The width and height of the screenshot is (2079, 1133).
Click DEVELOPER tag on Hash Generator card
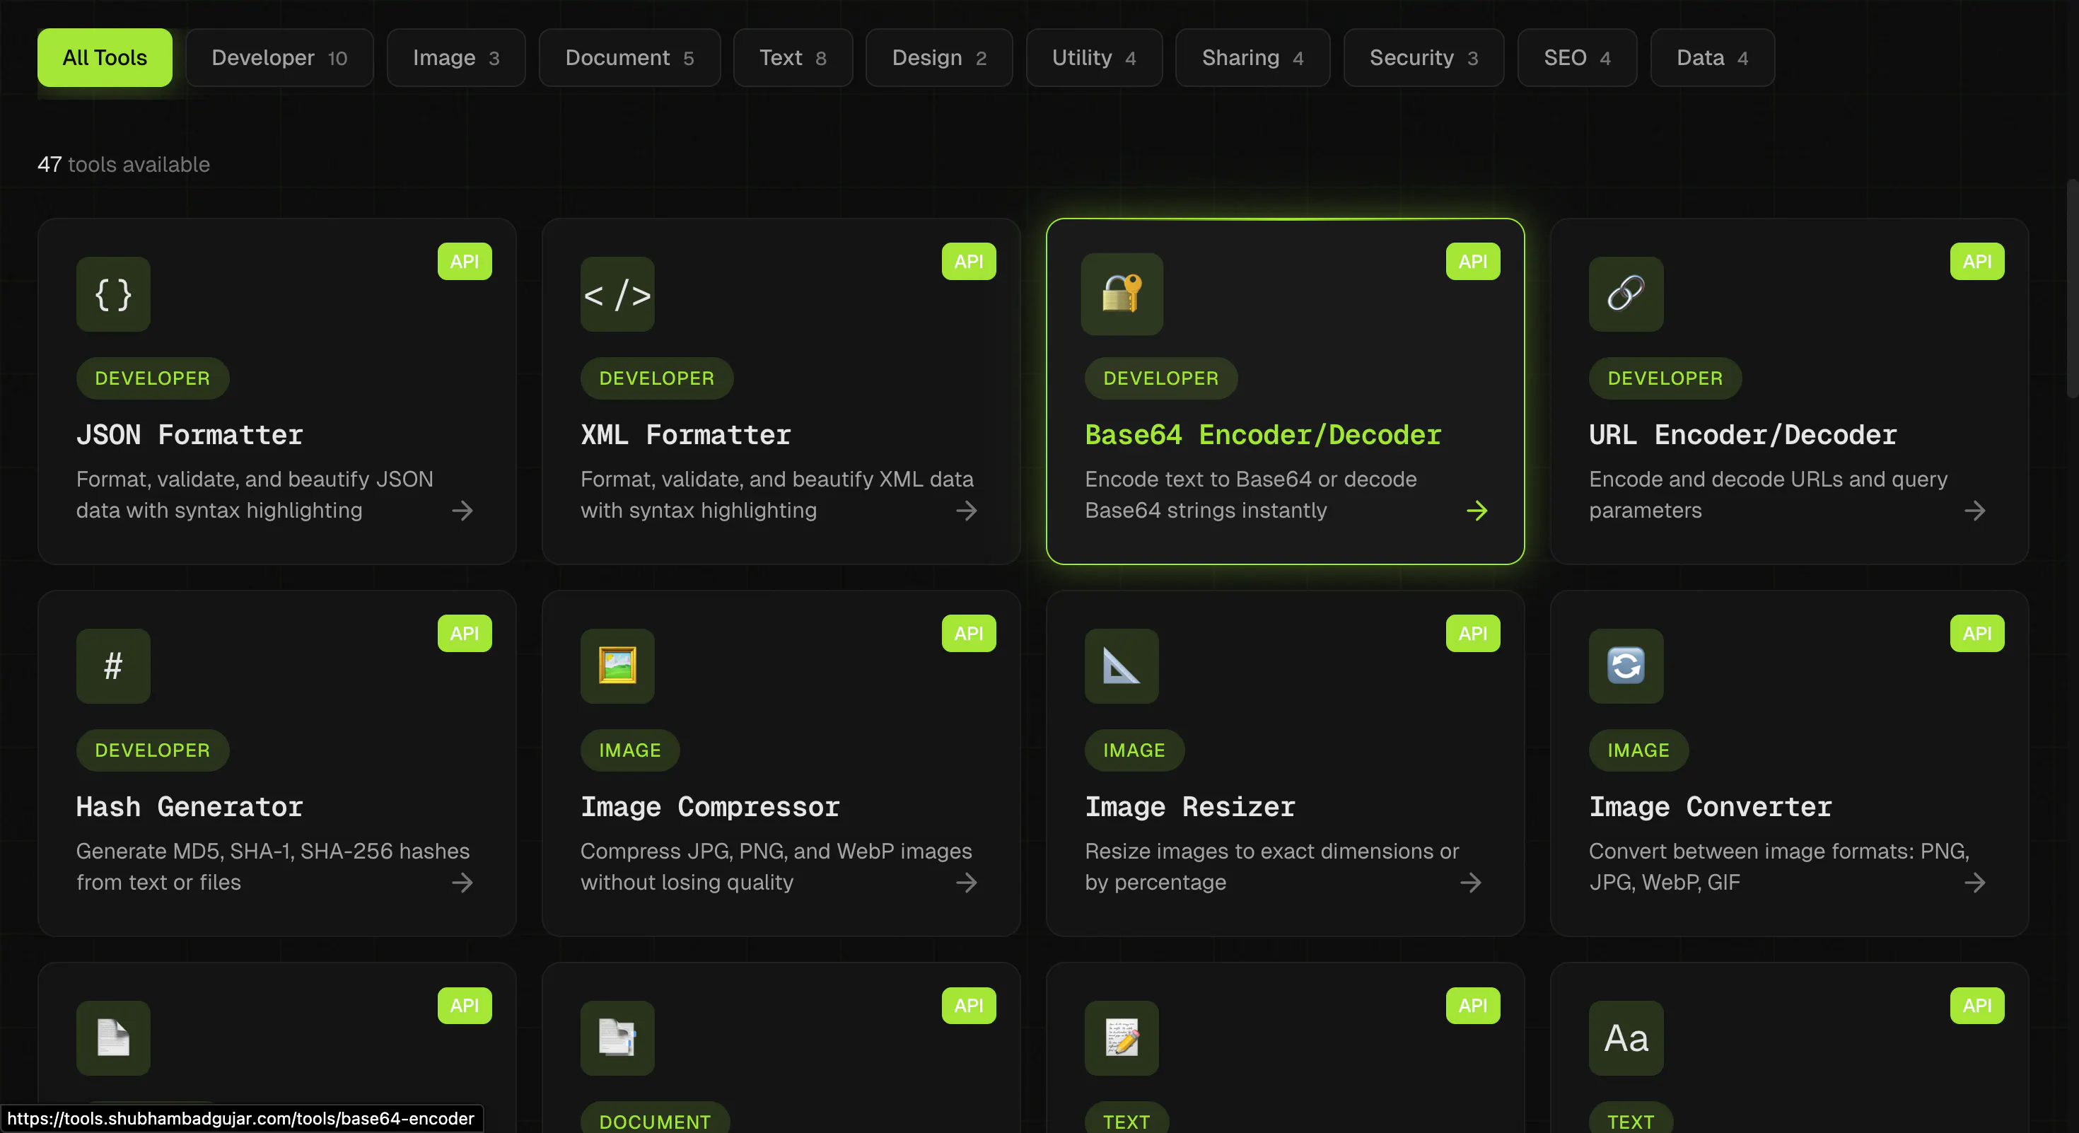pos(153,750)
